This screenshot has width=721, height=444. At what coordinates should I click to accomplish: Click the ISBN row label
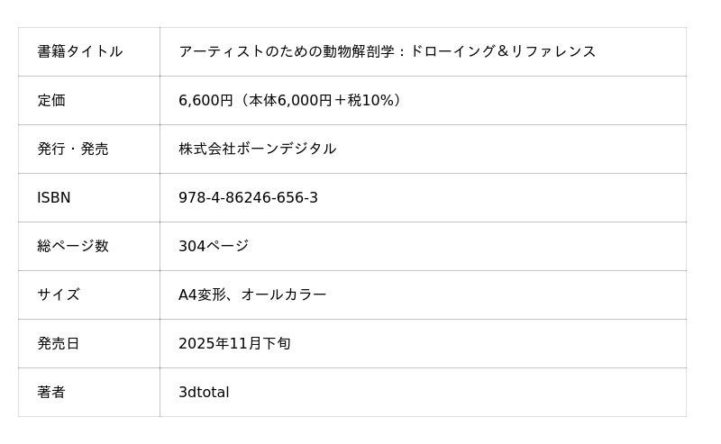point(53,197)
